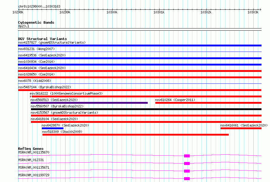Select the red nsv5487144 variant bar

140,90
